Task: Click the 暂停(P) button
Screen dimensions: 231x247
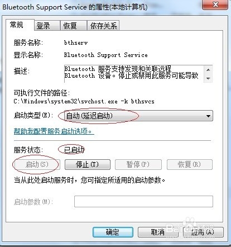Action: pos(138,164)
